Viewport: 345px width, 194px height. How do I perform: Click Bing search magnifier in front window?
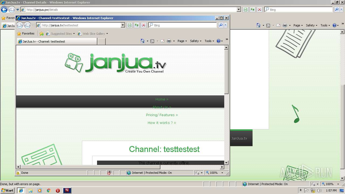pos(221,25)
